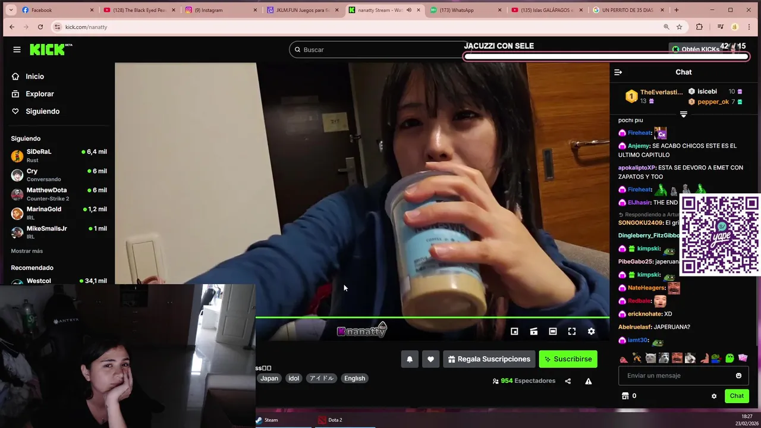Click Regala Suscripciones button
The height and width of the screenshot is (428, 761).
tap(489, 359)
